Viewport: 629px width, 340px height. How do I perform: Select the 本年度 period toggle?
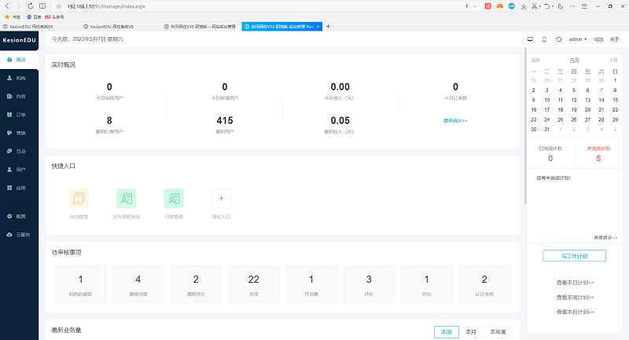click(x=499, y=332)
